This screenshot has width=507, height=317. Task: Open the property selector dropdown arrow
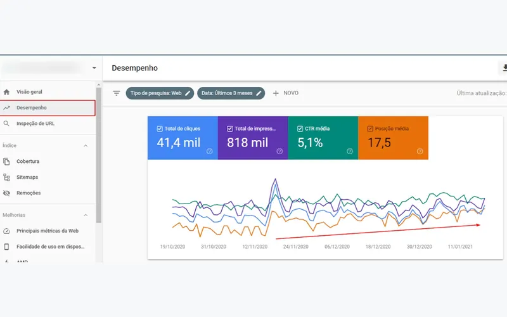click(x=94, y=68)
